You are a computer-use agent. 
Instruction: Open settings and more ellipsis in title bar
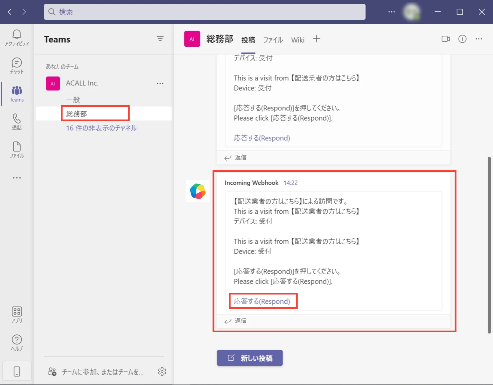click(391, 12)
